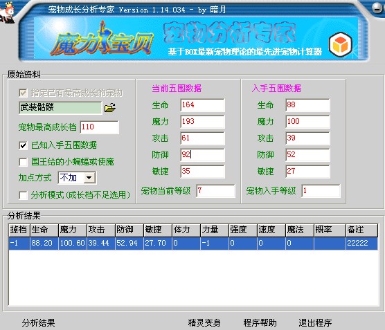Click the 分析结果 button at bottom
The height and width of the screenshot is (330, 385).
tap(38, 322)
